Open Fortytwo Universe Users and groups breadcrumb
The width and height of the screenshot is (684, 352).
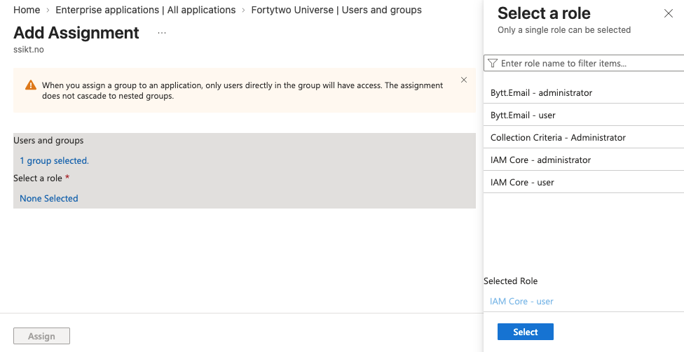point(336,10)
